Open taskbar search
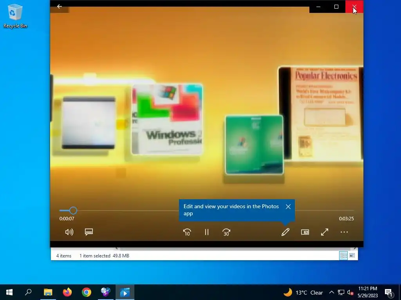This screenshot has width=401, height=300. [x=28, y=292]
